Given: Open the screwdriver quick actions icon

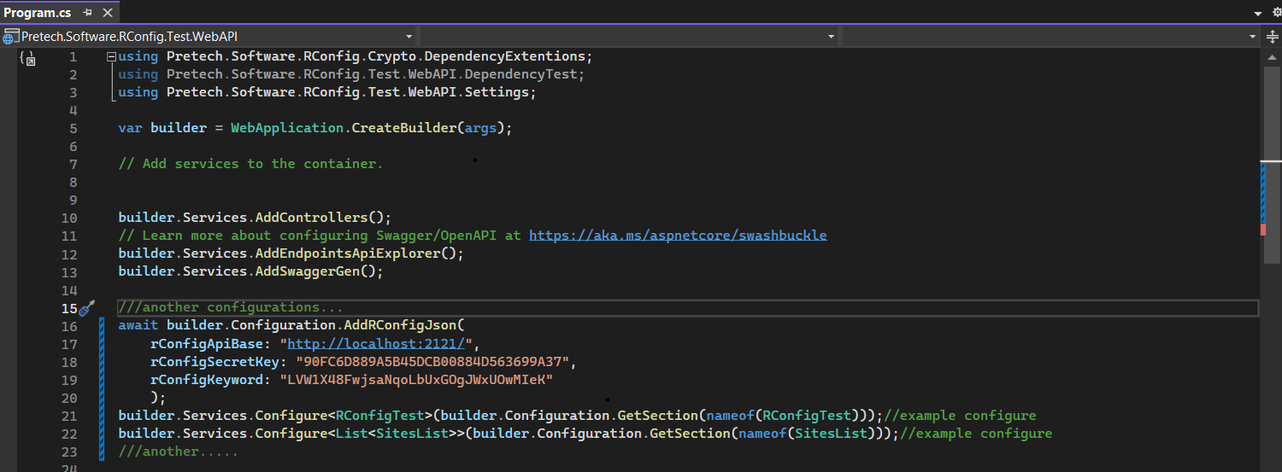Looking at the screenshot, I should point(85,308).
